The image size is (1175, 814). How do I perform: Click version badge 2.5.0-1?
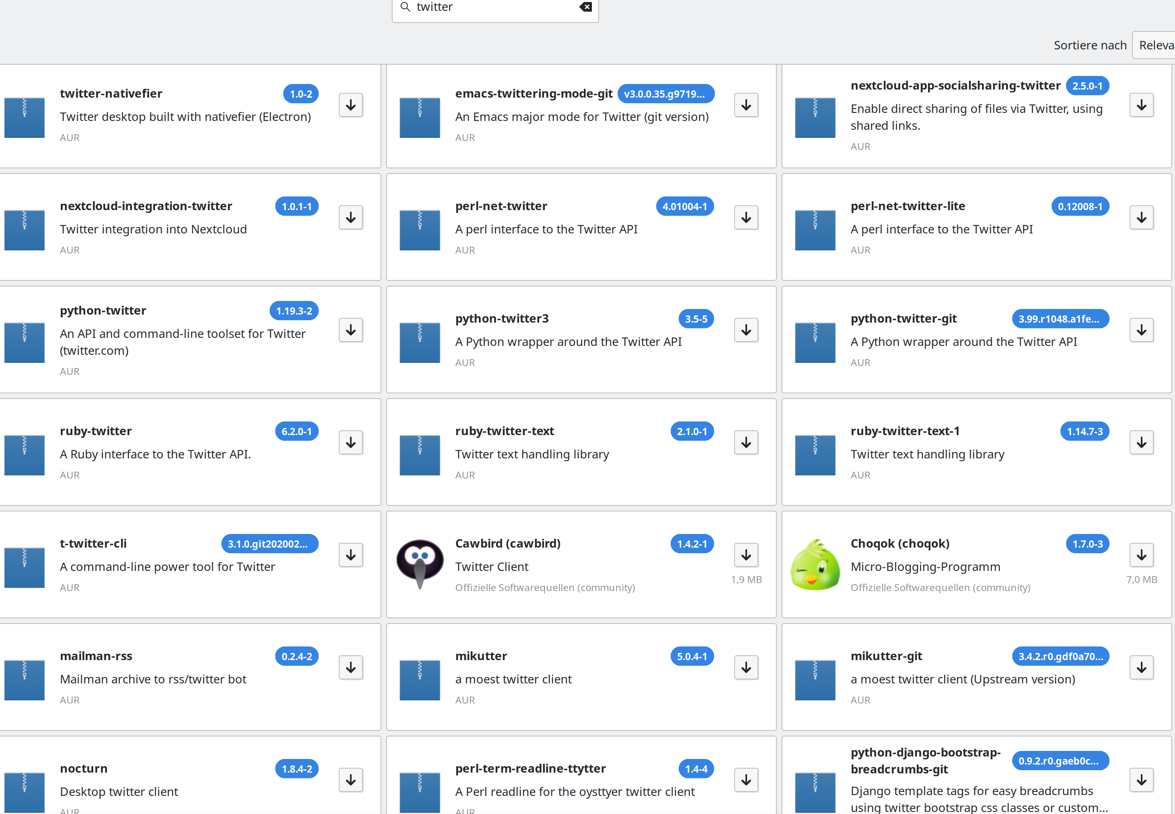coord(1087,86)
